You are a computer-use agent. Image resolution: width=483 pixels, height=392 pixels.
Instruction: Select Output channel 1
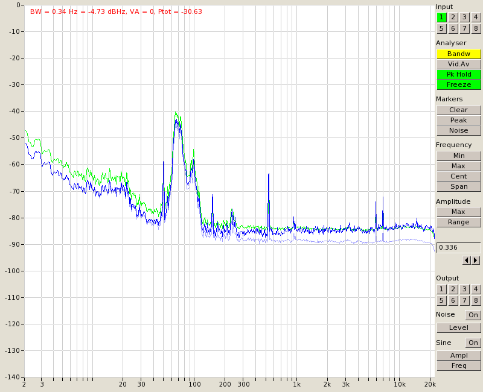pyautogui.click(x=441, y=289)
